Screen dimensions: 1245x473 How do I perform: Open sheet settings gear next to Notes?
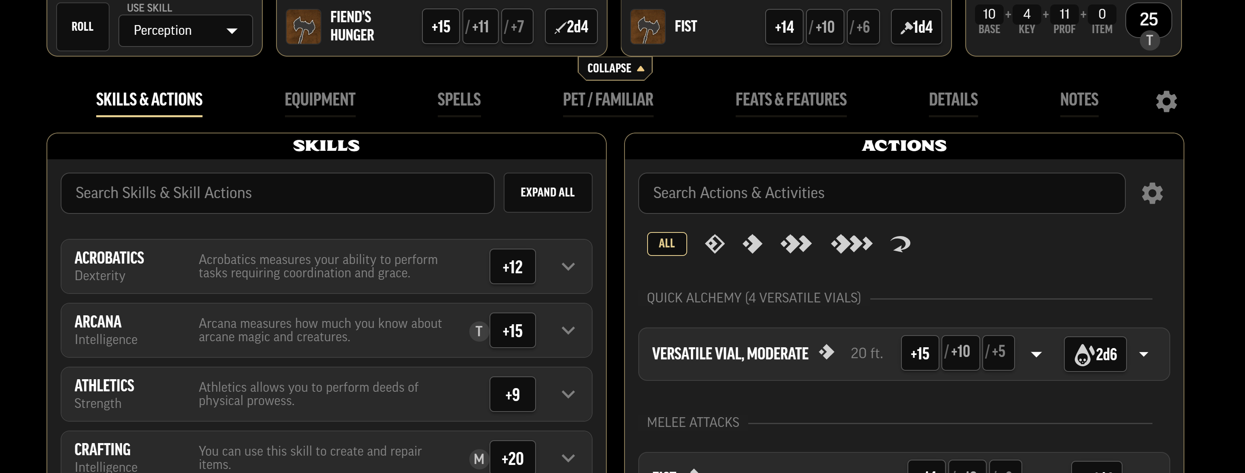coord(1166,101)
